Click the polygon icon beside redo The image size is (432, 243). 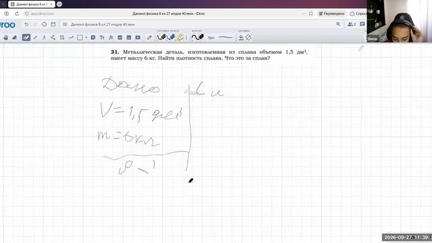pyautogui.click(x=44, y=24)
